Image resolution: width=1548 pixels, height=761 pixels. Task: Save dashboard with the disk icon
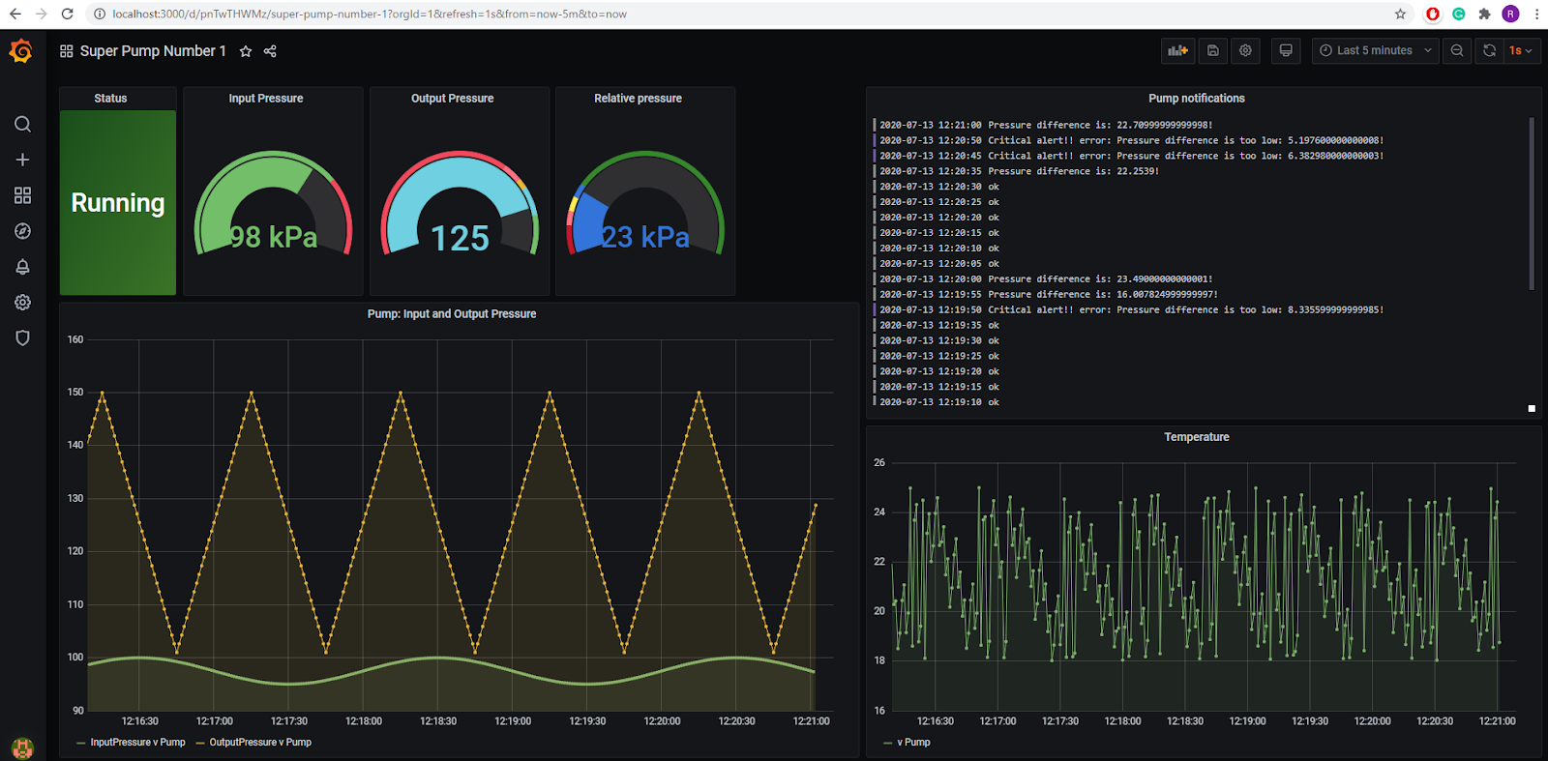click(x=1213, y=50)
